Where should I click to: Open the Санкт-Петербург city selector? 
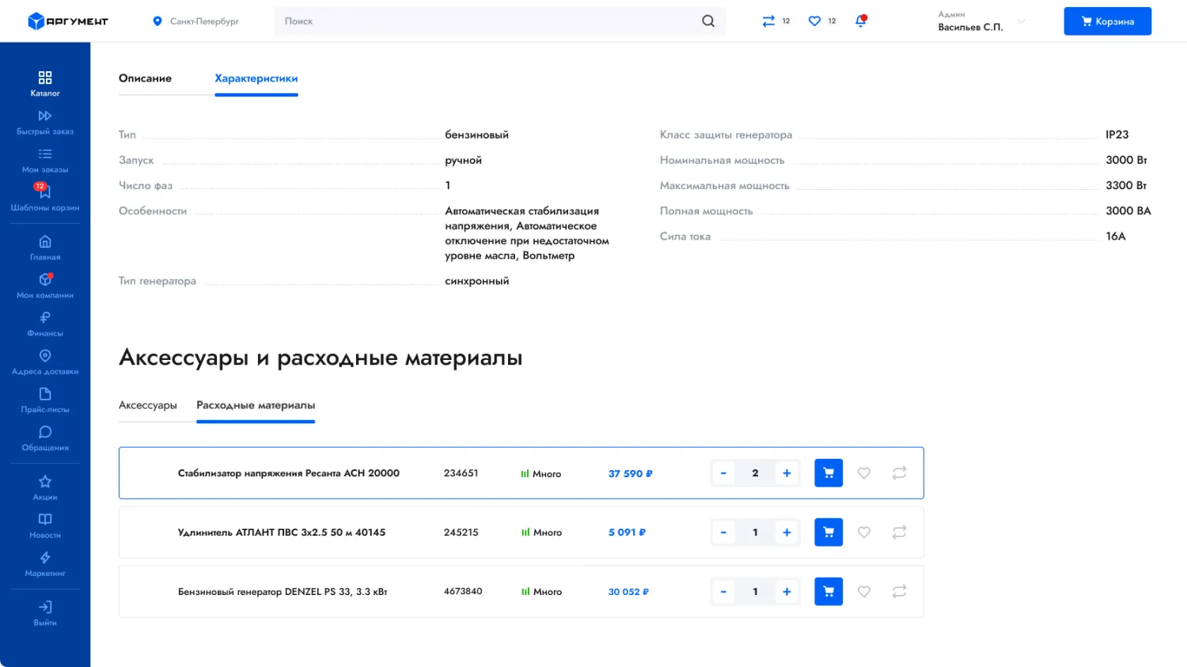tap(196, 21)
